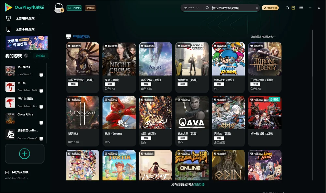The image size is (326, 193).
Task: Click the 极速会员 membership button
Action: [270, 8]
